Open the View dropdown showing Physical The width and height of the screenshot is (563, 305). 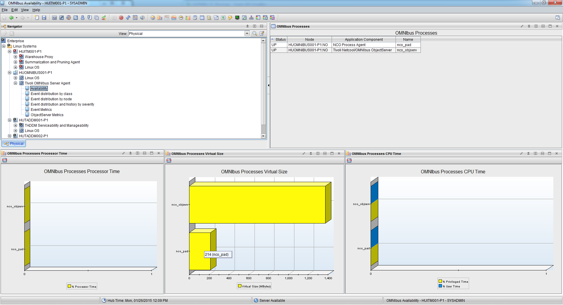(x=247, y=33)
